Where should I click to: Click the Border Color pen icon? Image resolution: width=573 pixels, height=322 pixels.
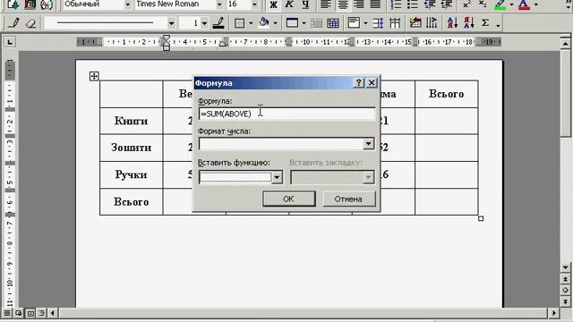[x=218, y=23]
